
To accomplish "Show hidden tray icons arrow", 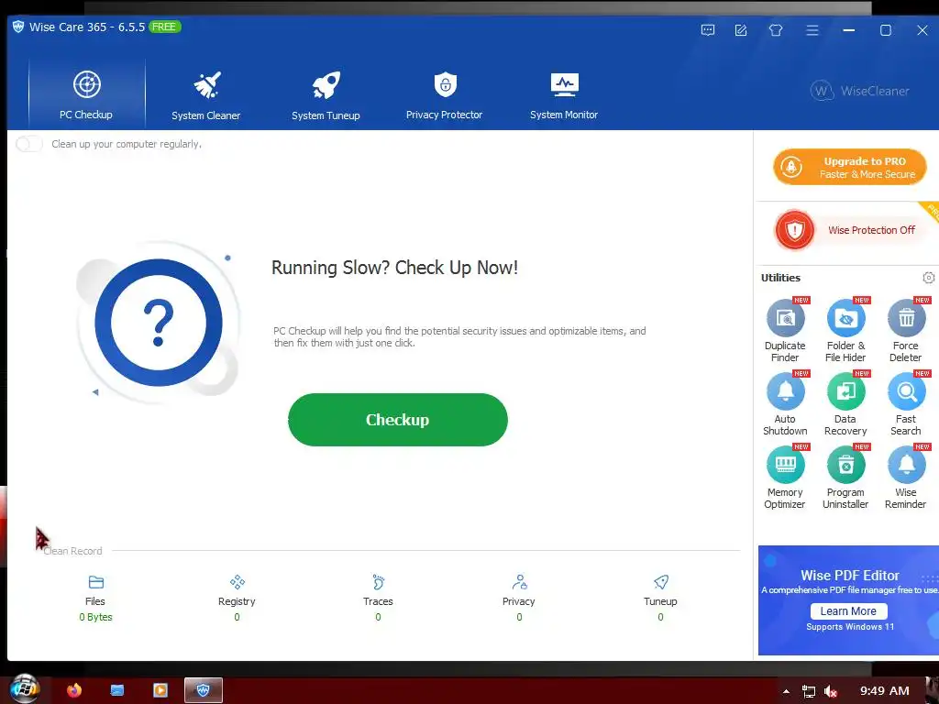I will tap(786, 691).
